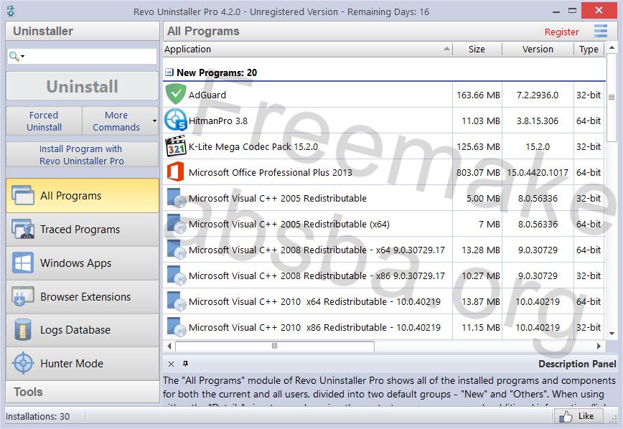
Task: Expand the Tools section
Action: [x=83, y=392]
